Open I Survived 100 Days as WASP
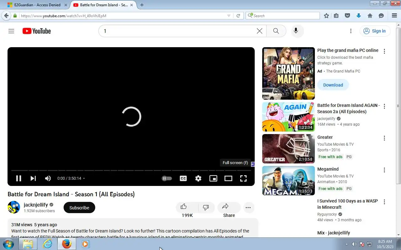 (x=347, y=204)
